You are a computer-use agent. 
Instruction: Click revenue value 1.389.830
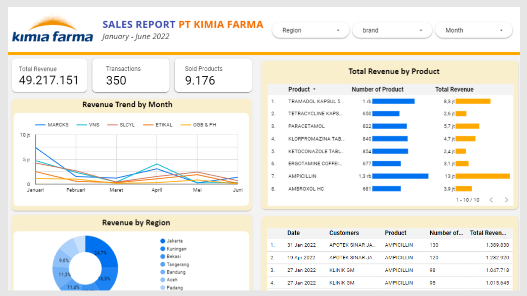pyautogui.click(x=497, y=245)
